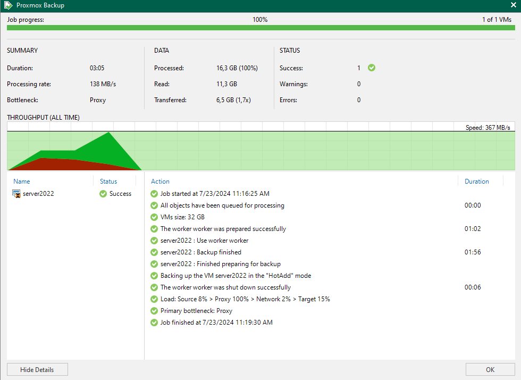Screen dimensions: 521x380
Task: Click the 'Load: Source 8%' entry
Action: 245,299
